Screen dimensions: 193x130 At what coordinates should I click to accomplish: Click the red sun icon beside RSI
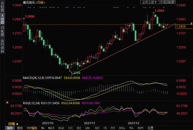7,103
